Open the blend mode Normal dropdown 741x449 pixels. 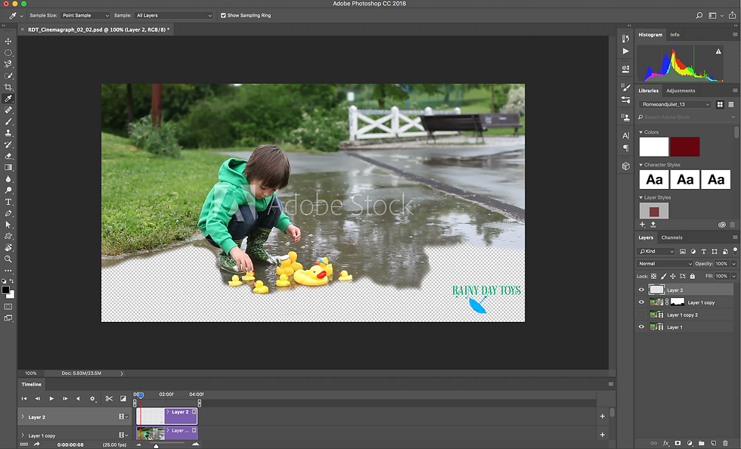pos(665,264)
